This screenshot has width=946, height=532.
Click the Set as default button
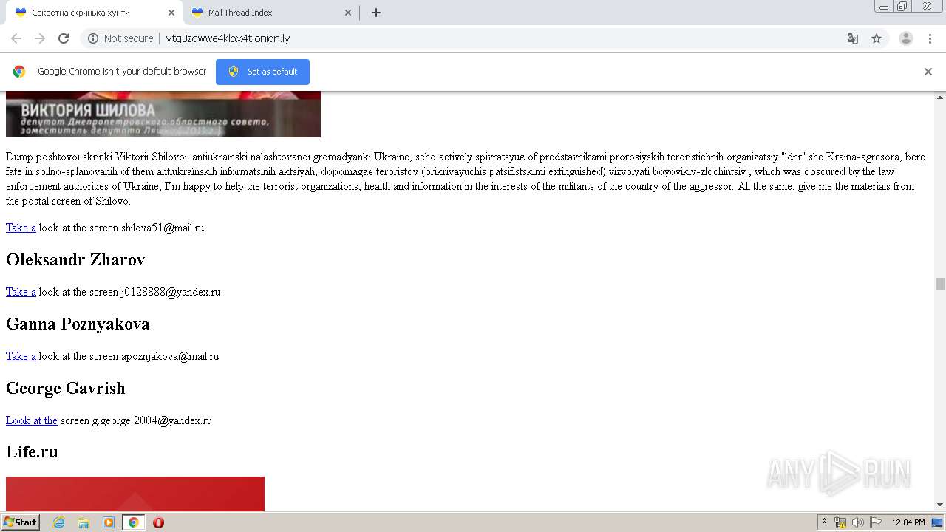pos(262,72)
